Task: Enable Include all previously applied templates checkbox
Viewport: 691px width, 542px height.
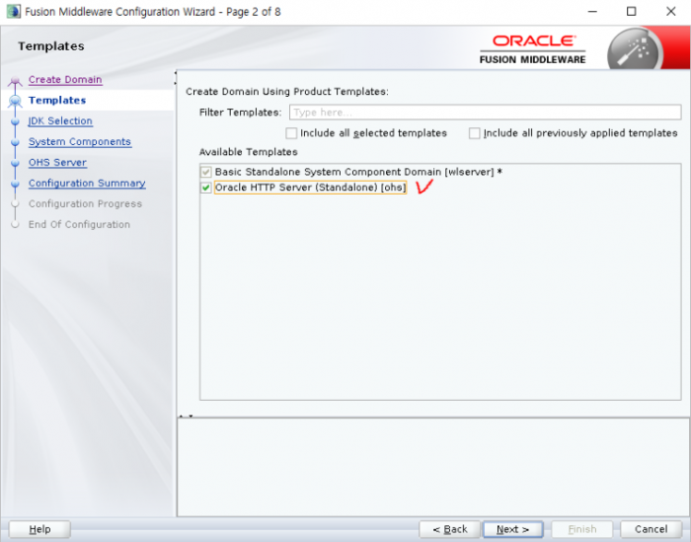Action: (x=474, y=133)
